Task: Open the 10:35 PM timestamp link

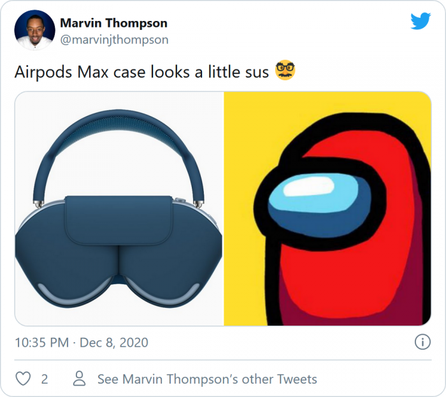Action: coord(42,342)
